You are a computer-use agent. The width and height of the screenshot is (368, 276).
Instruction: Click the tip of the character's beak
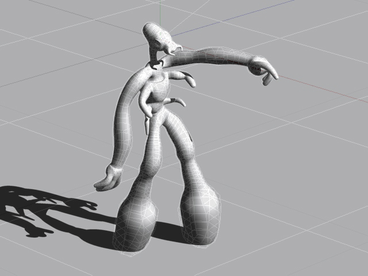click(179, 50)
